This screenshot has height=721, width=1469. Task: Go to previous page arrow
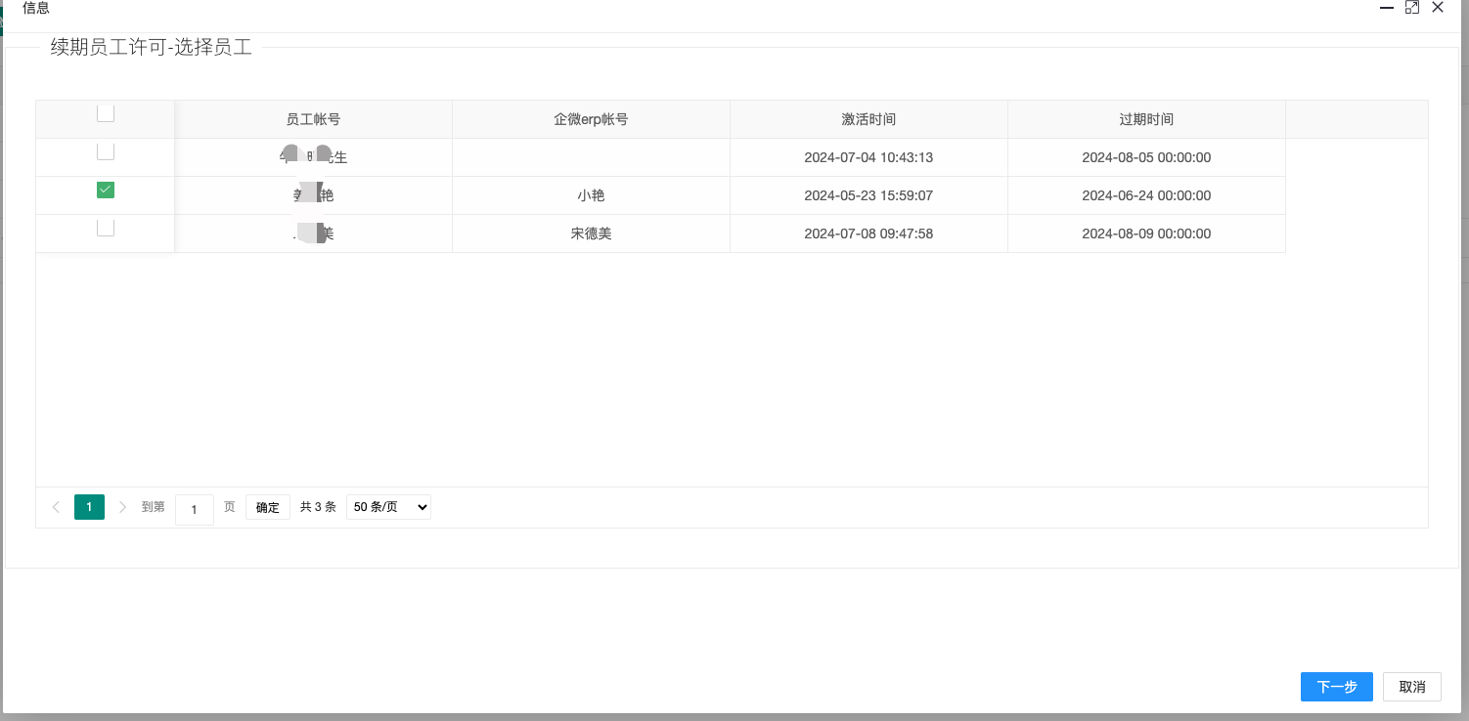point(56,507)
